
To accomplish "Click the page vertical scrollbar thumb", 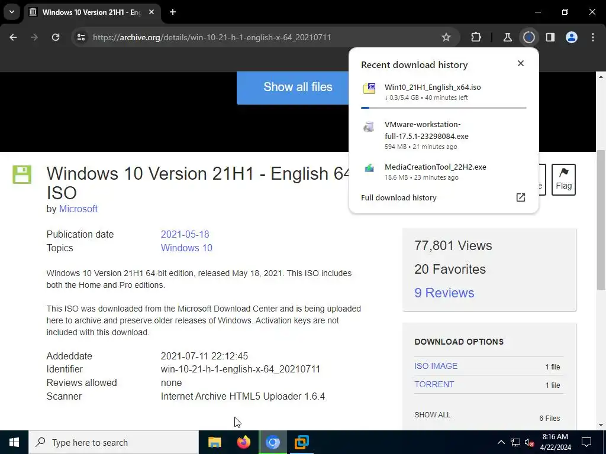I will 601,220.
